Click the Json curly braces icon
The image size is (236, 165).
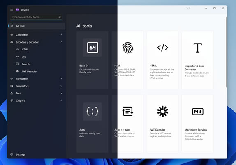point(93,111)
